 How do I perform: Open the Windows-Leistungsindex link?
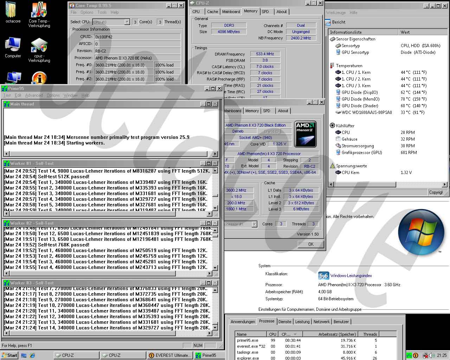pos(351,276)
